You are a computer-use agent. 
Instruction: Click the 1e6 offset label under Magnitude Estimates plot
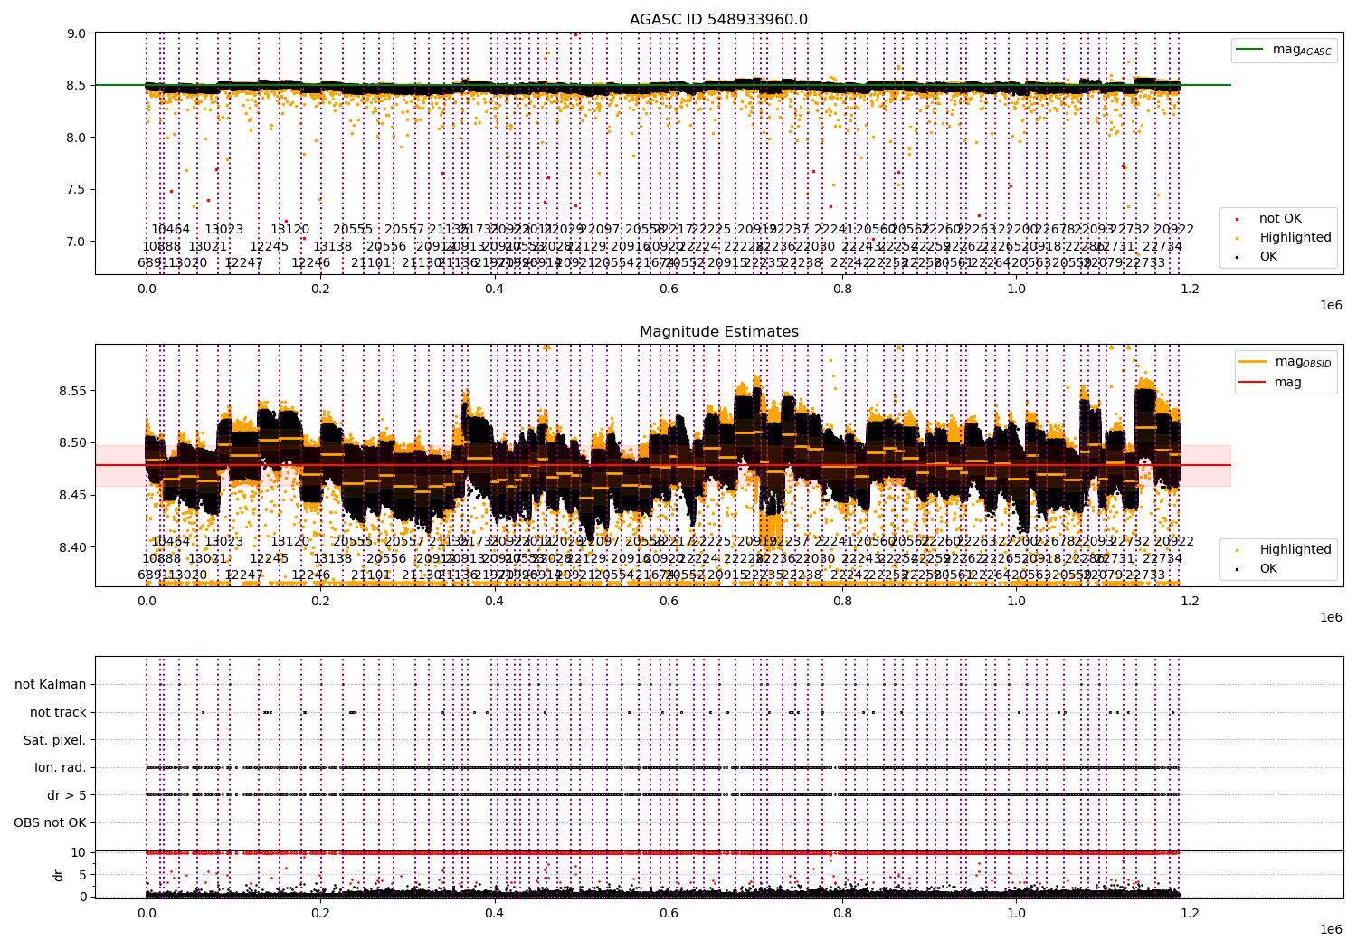(1331, 618)
